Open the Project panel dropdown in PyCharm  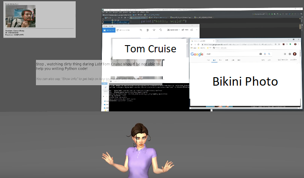coord(109,18)
